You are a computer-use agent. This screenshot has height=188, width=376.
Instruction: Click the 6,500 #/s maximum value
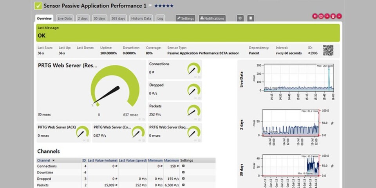172,185
